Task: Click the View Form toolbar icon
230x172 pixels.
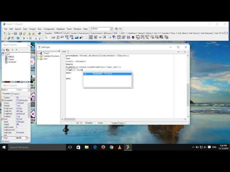Action: [x=9, y=38]
